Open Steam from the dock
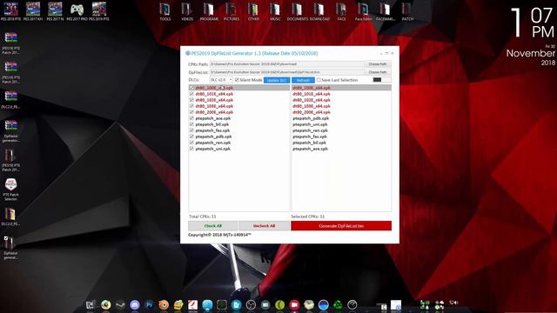 pyautogui.click(x=120, y=304)
